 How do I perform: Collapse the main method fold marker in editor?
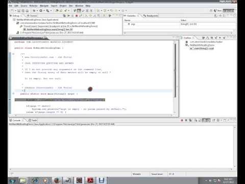13,94
